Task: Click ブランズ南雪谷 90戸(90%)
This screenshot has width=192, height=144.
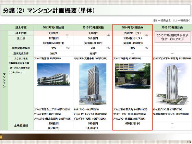Action: tap(47, 59)
